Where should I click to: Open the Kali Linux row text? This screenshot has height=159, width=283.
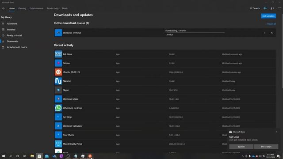[67, 54]
